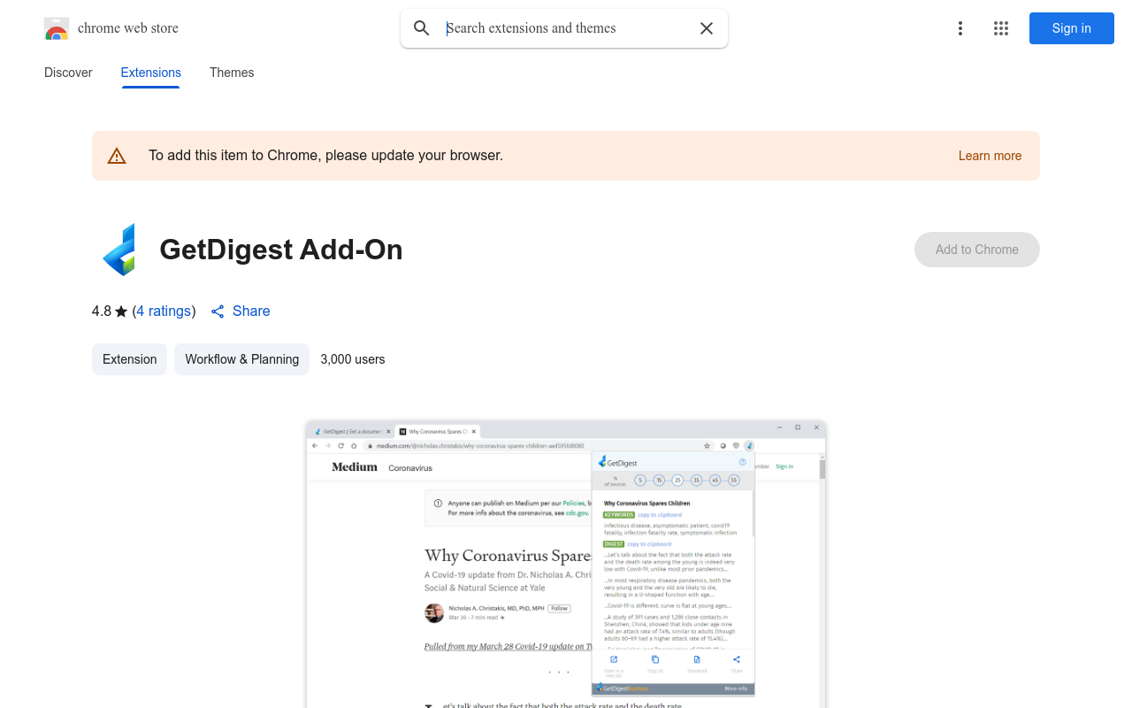The height and width of the screenshot is (708, 1132).
Task: Click the Chrome Web Store logo
Action: point(57,28)
